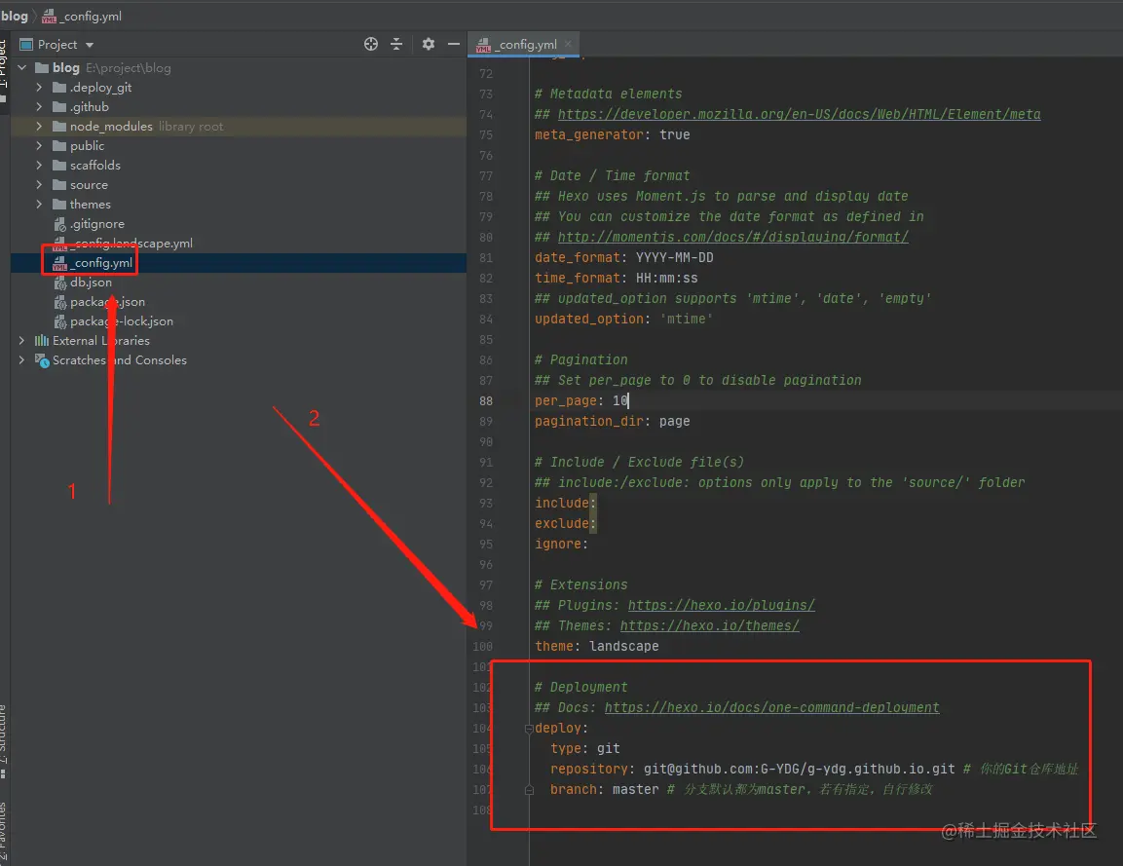The image size is (1123, 866).
Task: Open the Favorites tool window side tab
Action: 4,831
